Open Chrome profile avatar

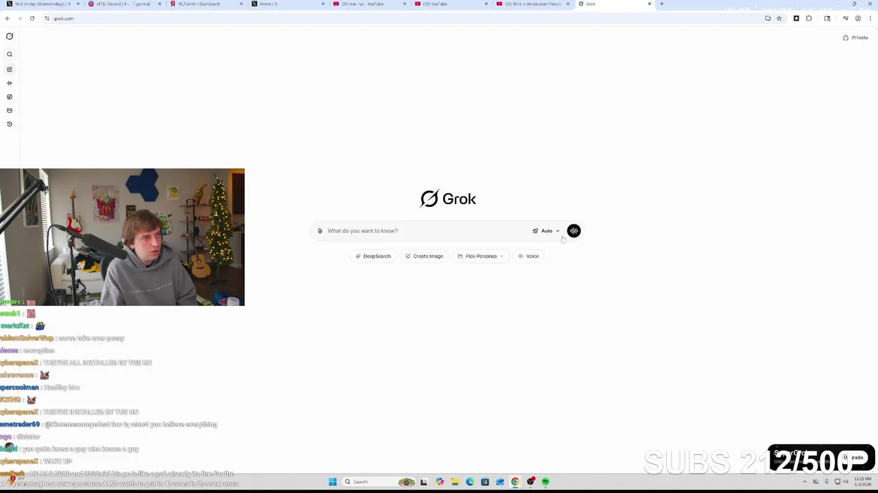click(858, 18)
